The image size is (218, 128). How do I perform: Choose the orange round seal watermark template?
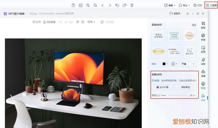[x=189, y=36]
